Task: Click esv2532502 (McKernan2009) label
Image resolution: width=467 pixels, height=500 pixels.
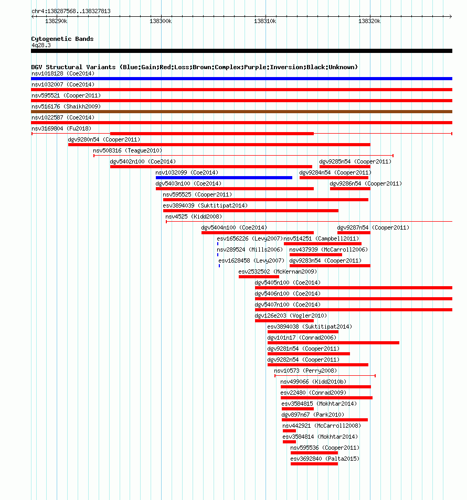Action: [x=278, y=271]
